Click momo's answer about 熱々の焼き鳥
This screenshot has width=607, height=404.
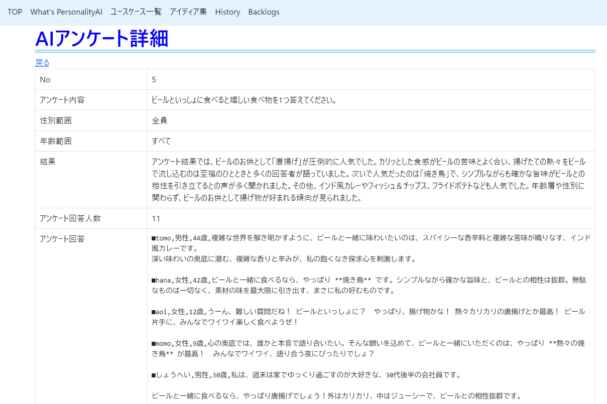pyautogui.click(x=369, y=348)
